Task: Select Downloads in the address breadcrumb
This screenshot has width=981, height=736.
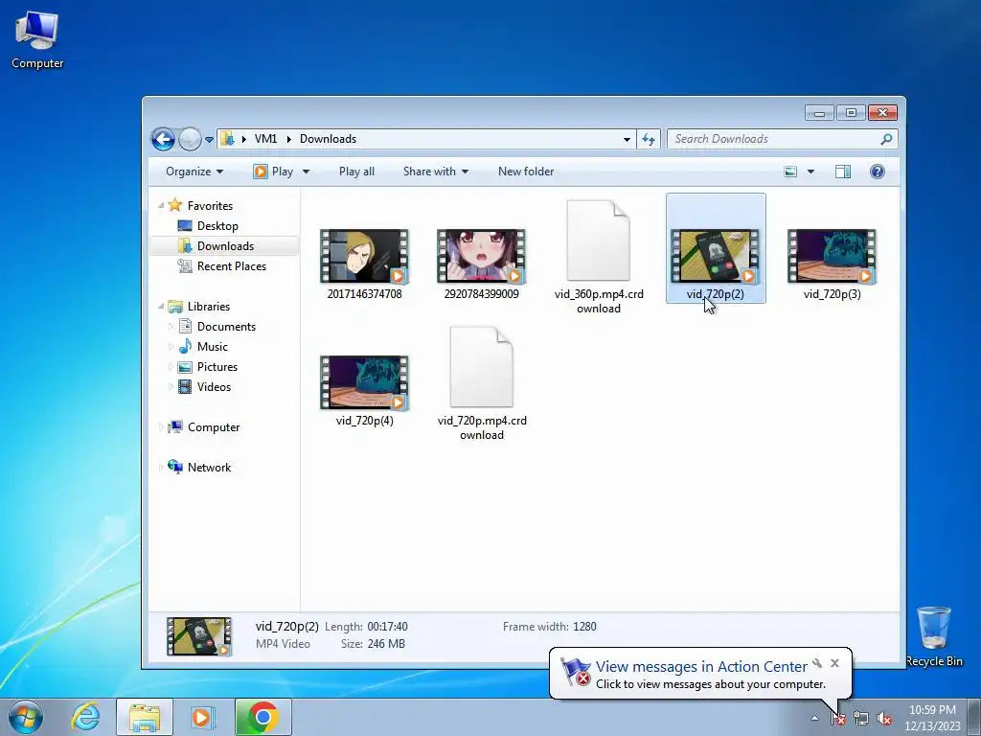Action: coord(328,139)
